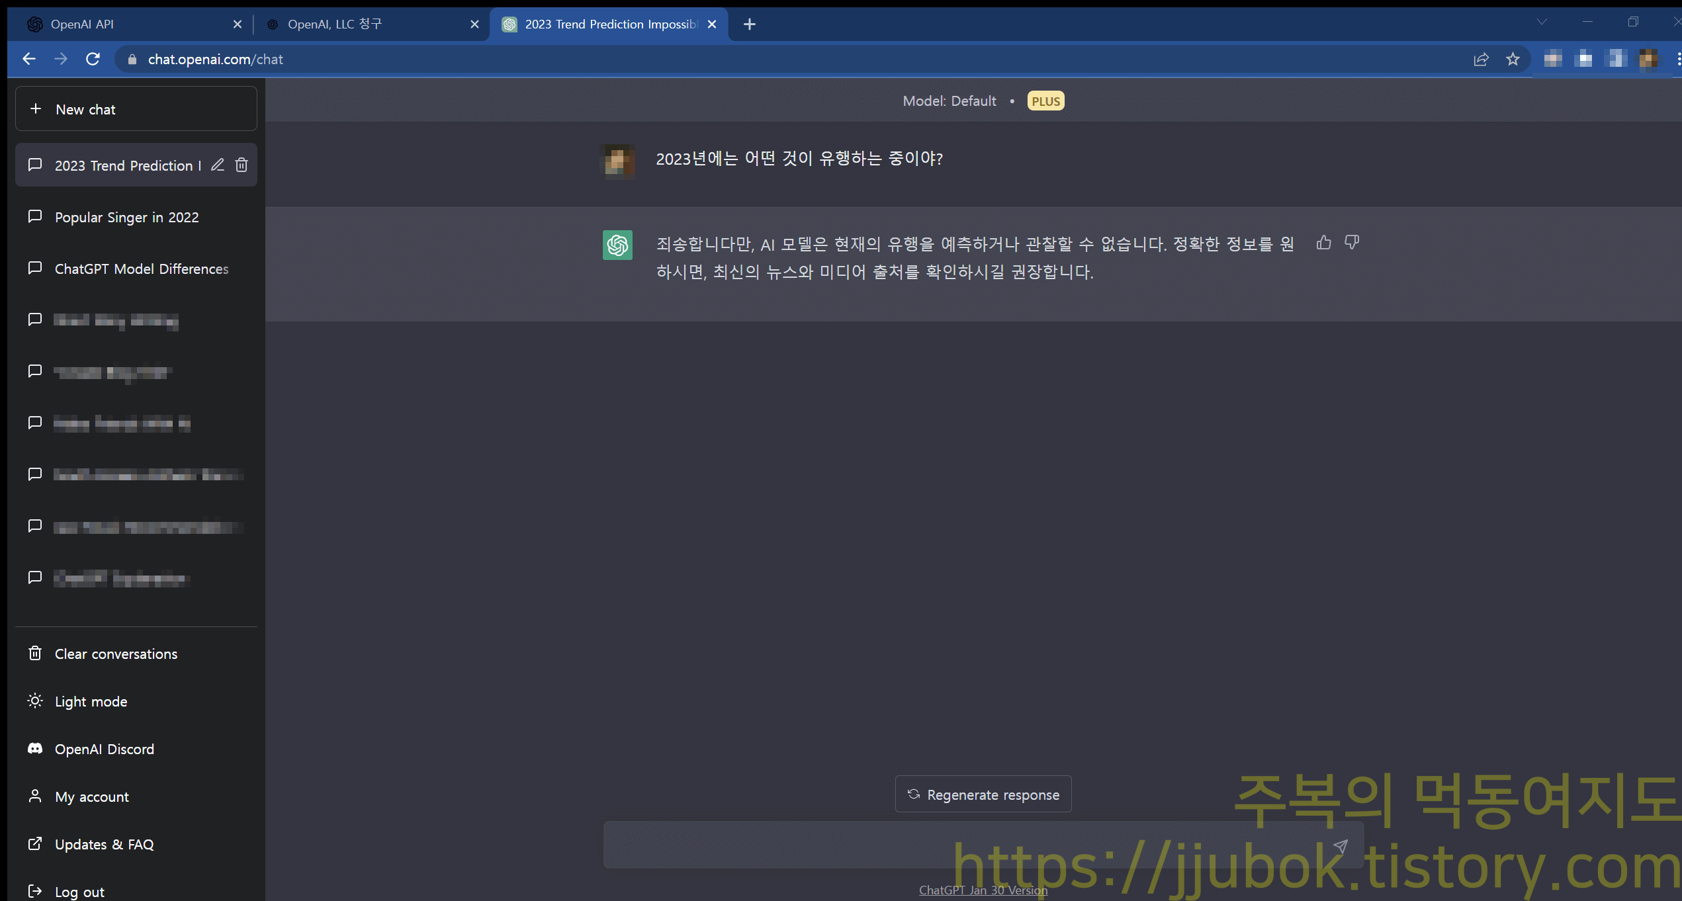The image size is (1682, 901).
Task: Send the message with paper plane icon
Action: tap(1341, 846)
